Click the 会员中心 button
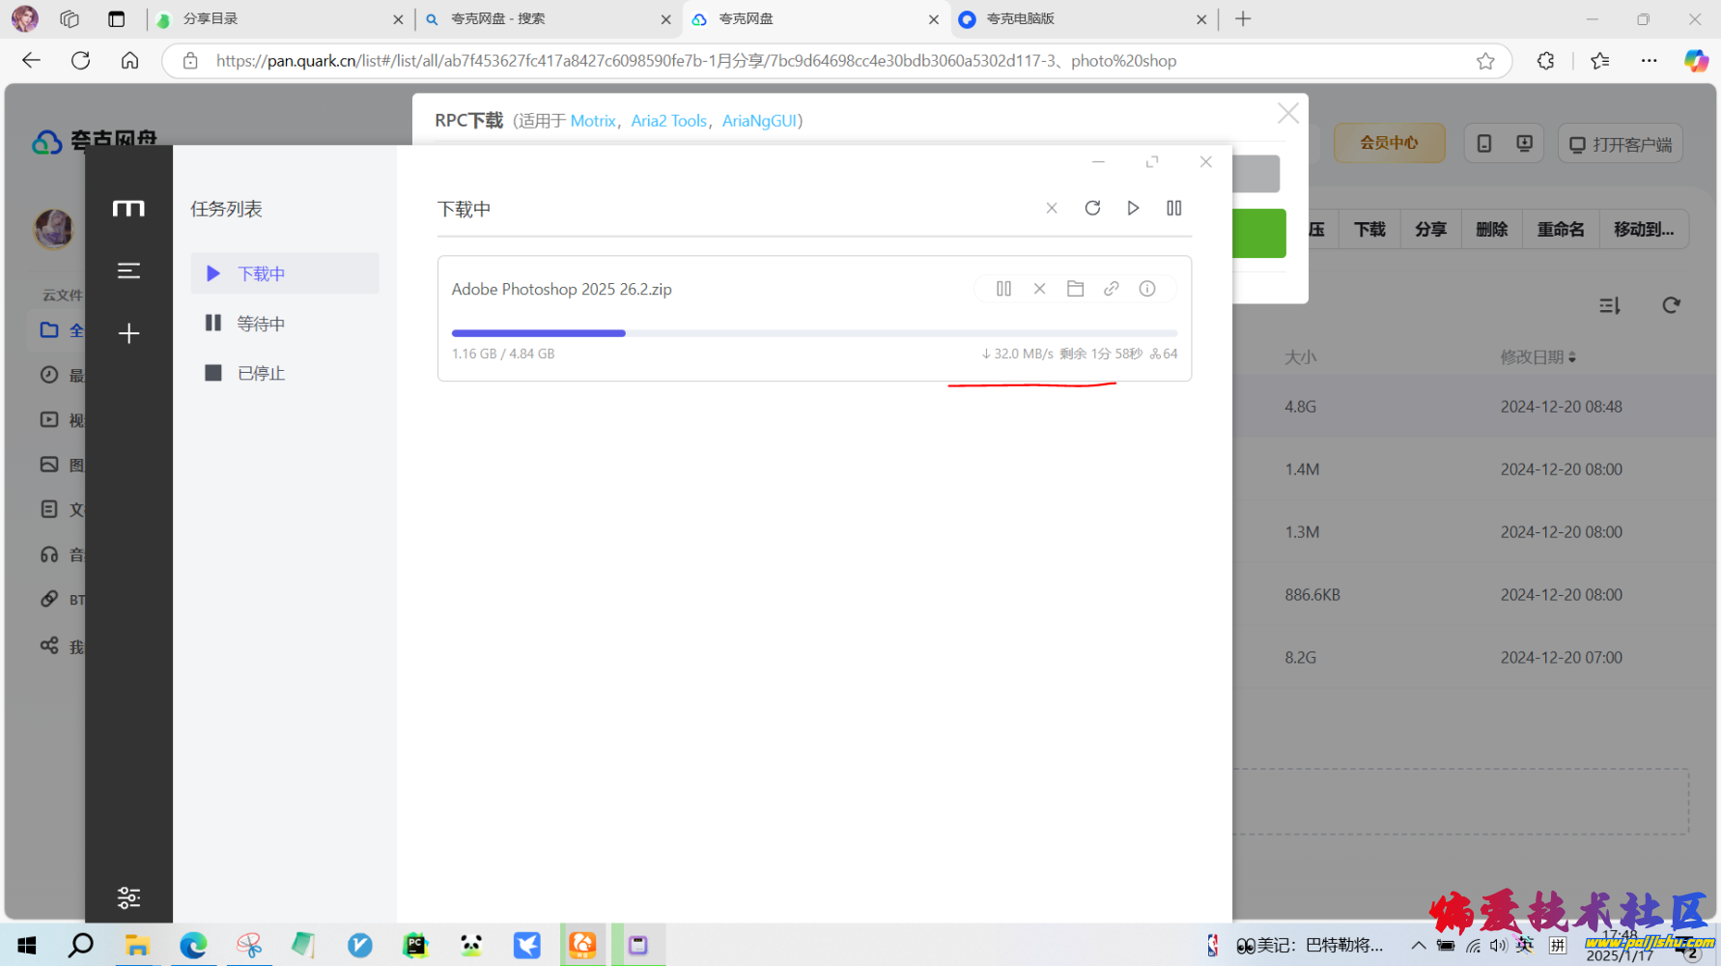The width and height of the screenshot is (1721, 966). click(1389, 143)
